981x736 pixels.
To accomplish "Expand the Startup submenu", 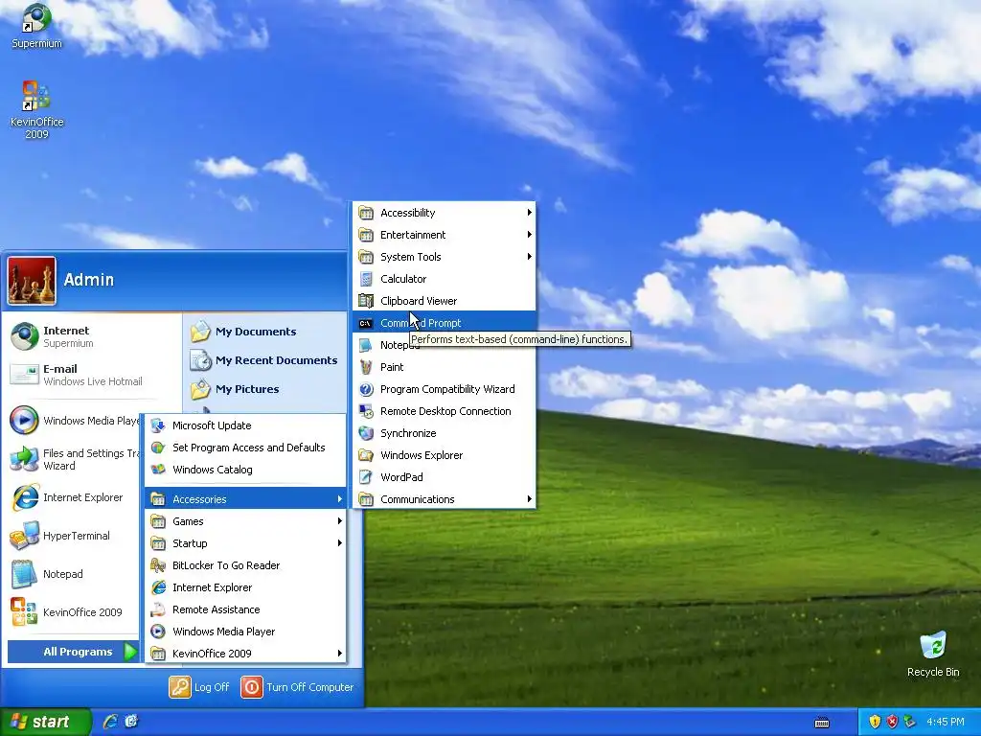I will point(245,543).
